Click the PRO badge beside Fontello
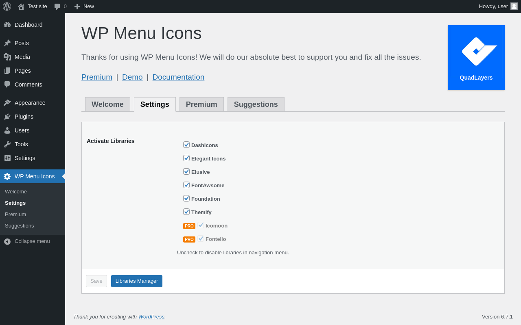This screenshot has width=521, height=325. click(x=189, y=239)
